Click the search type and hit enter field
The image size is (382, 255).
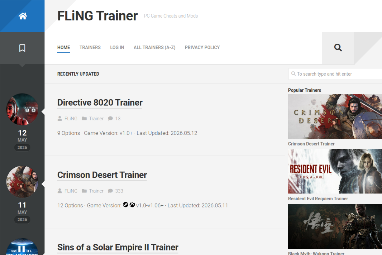[x=335, y=74]
